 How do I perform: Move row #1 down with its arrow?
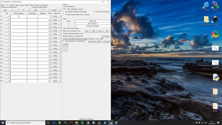51,16
